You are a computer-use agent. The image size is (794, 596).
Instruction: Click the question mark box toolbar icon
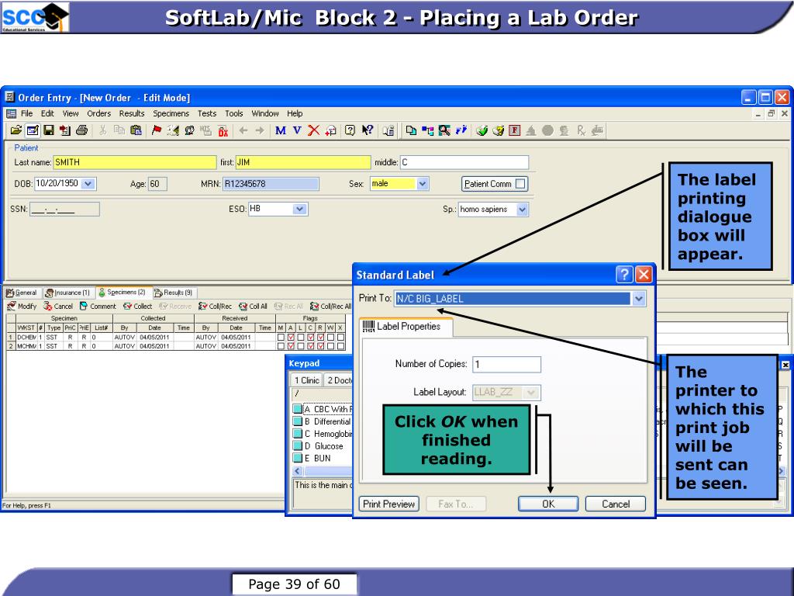point(350,130)
